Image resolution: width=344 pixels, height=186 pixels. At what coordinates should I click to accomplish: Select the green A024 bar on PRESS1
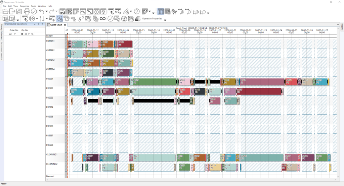155,82
